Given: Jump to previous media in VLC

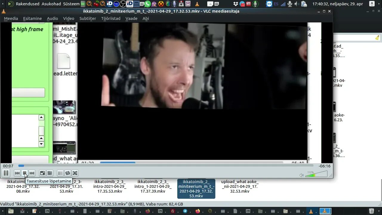Looking at the screenshot, I should click(17, 173).
